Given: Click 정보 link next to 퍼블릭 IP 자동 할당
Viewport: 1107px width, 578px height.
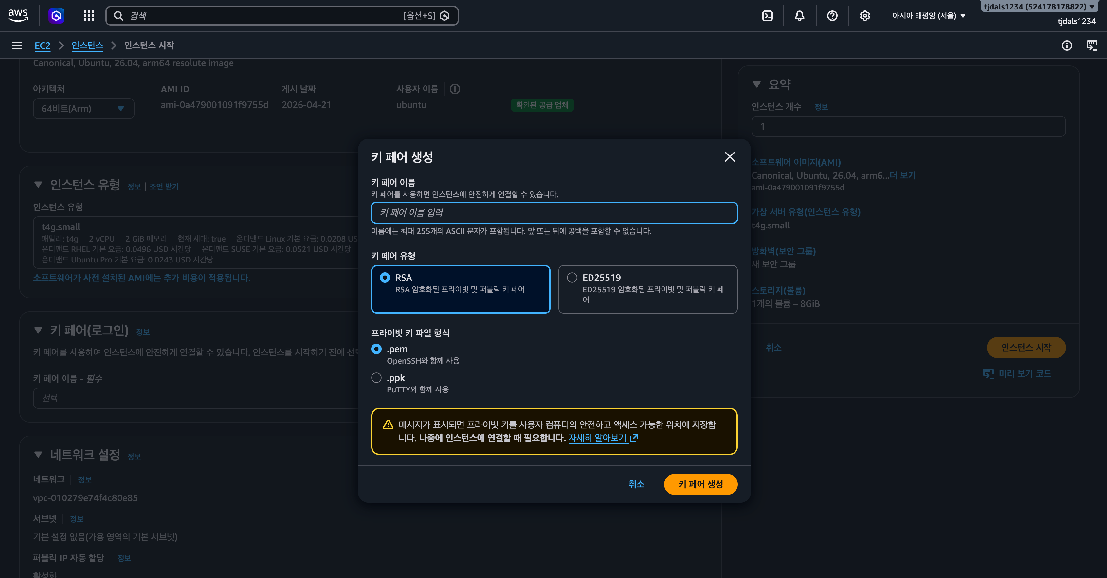Looking at the screenshot, I should 124,558.
